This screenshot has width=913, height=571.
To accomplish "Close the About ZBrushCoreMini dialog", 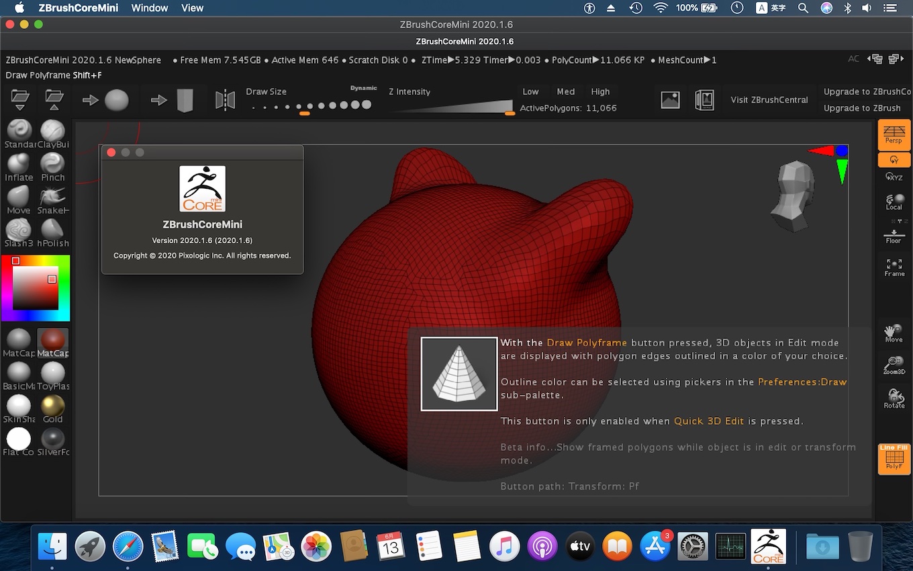I will pos(111,152).
